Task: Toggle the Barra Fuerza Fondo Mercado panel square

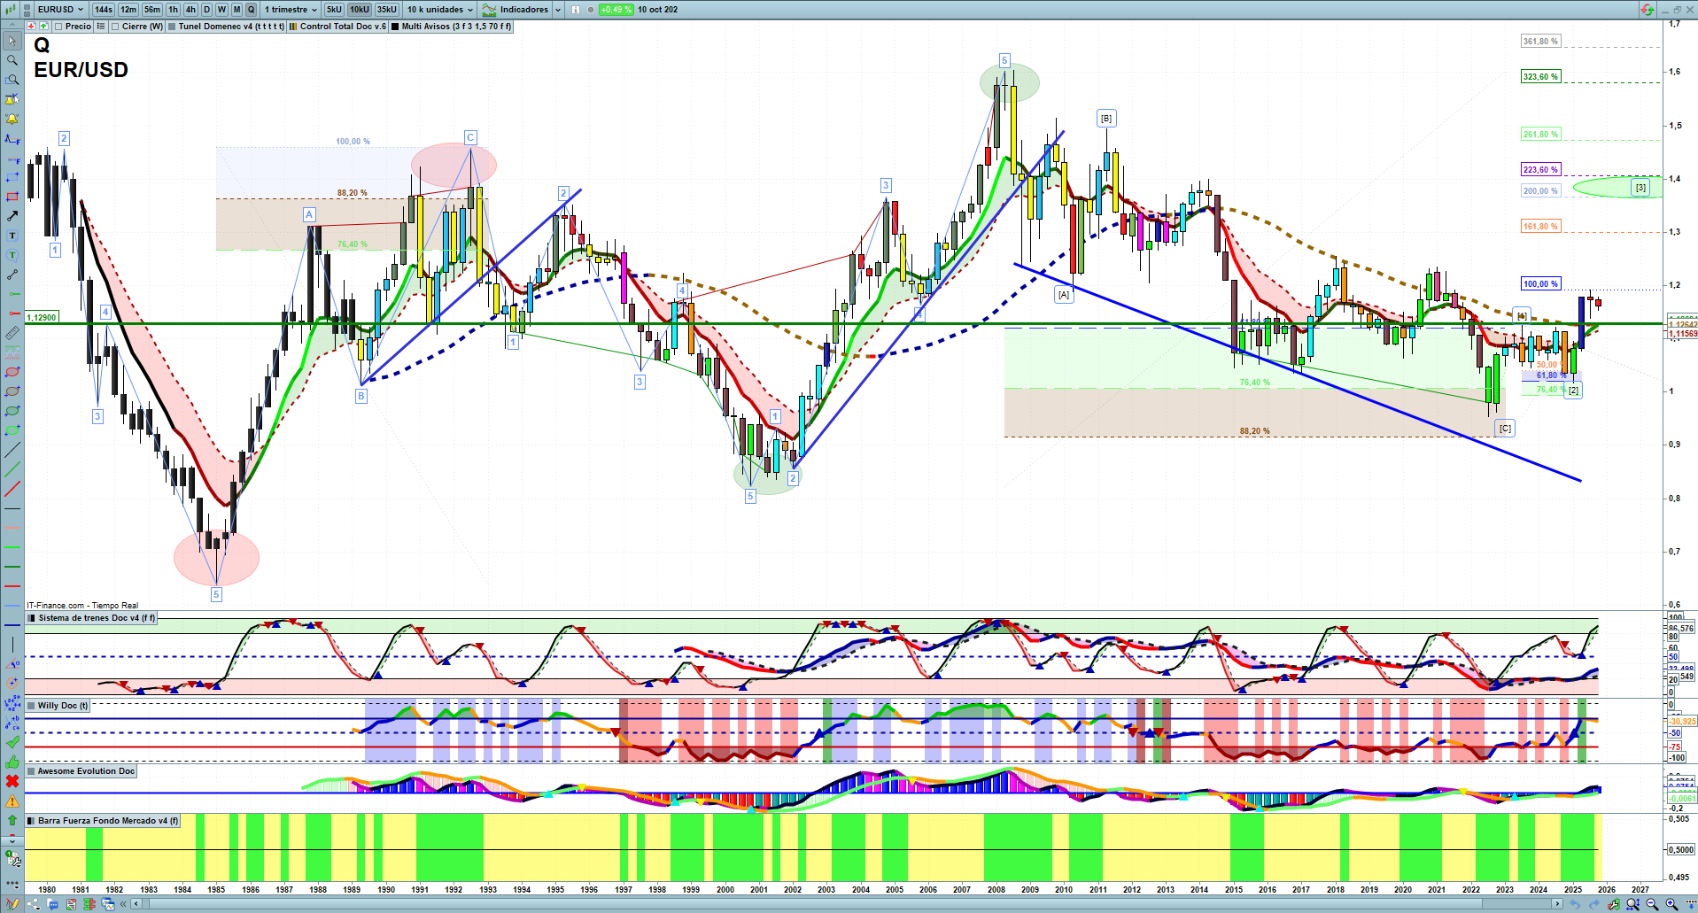Action: [32, 821]
